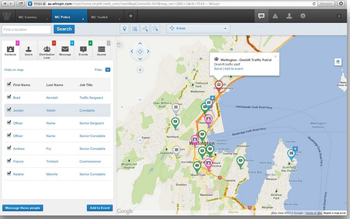Open the user profile icon in header
This screenshot has height=219, width=350.
pyautogui.click(x=289, y=16)
